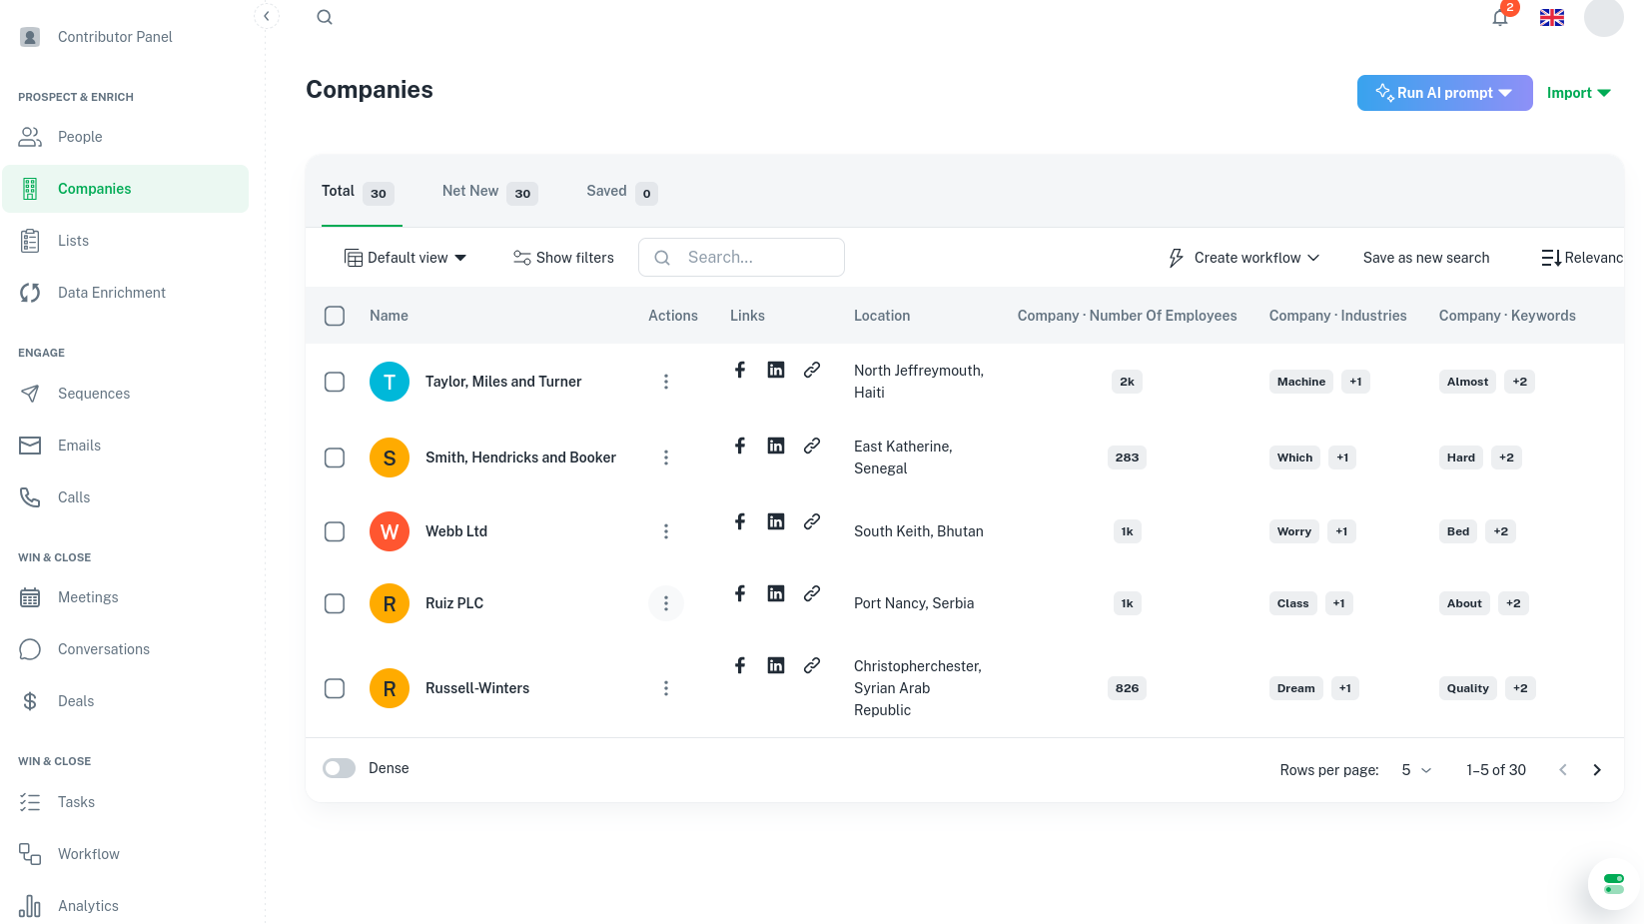Switch to the Net New tab
Screen dimensions: 1644x924
point(489,192)
